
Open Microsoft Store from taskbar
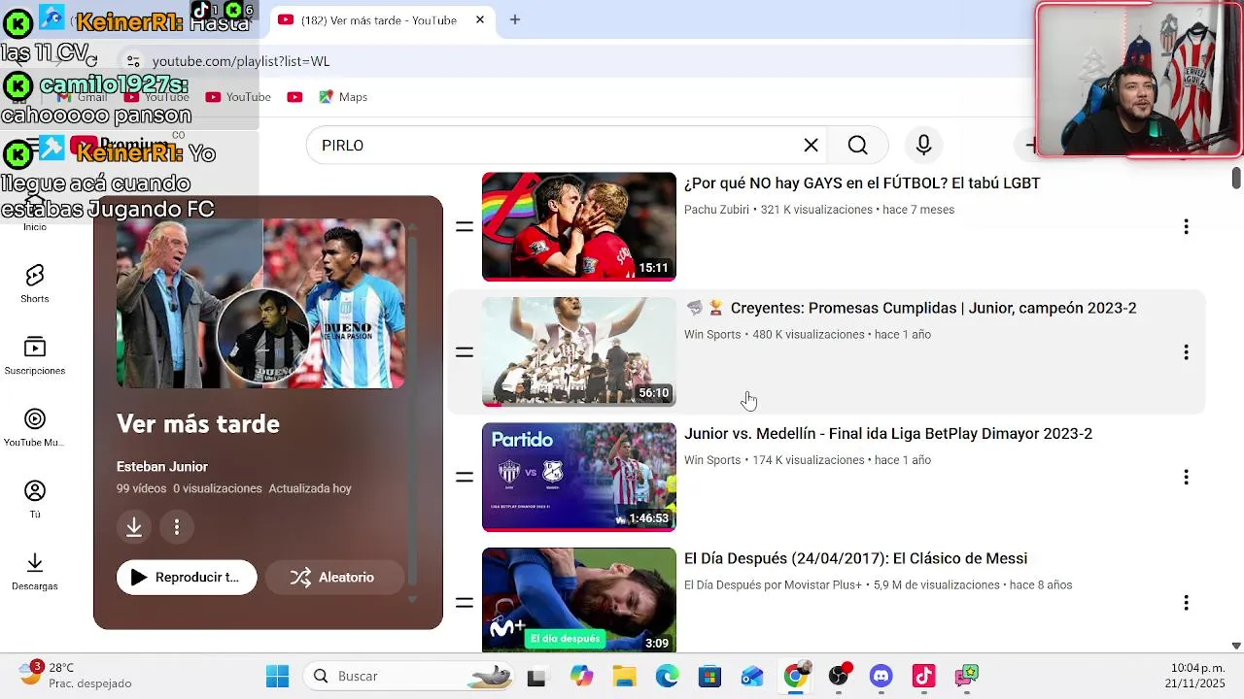point(709,677)
